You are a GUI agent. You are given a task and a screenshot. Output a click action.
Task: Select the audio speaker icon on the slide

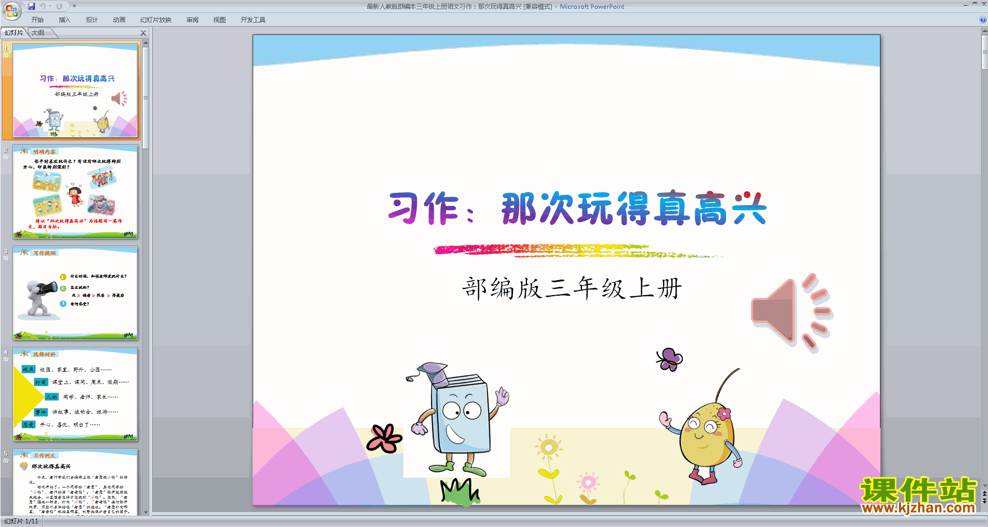(x=791, y=313)
